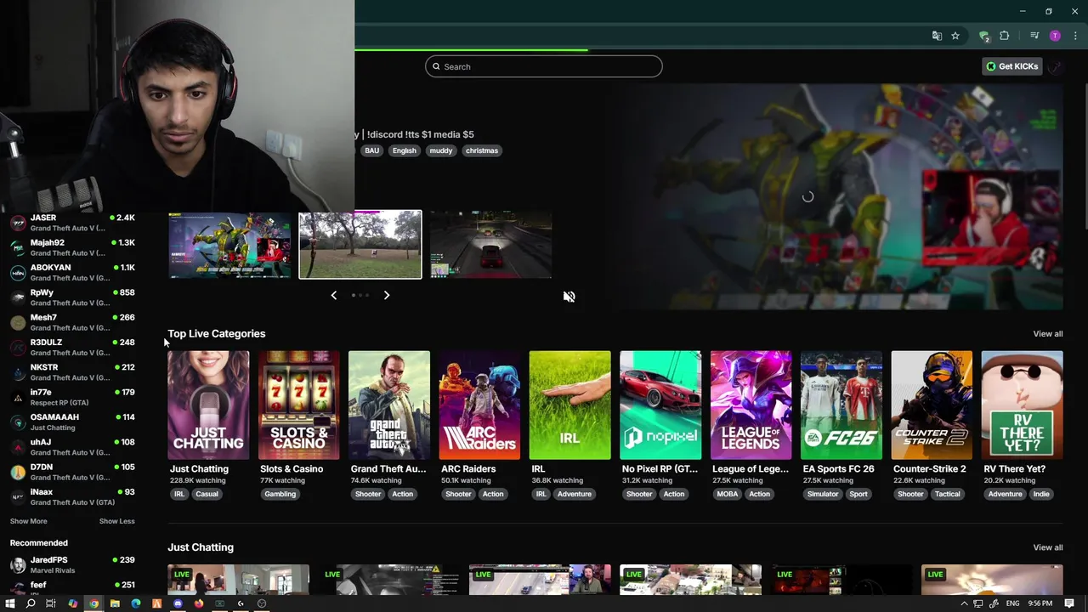The height and width of the screenshot is (612, 1088).
Task: Select the English tag
Action: click(x=405, y=150)
